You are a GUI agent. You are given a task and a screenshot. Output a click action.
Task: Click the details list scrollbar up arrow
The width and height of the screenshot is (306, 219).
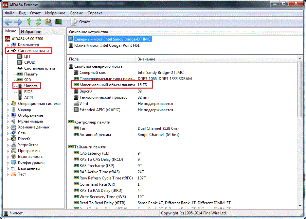300,59
